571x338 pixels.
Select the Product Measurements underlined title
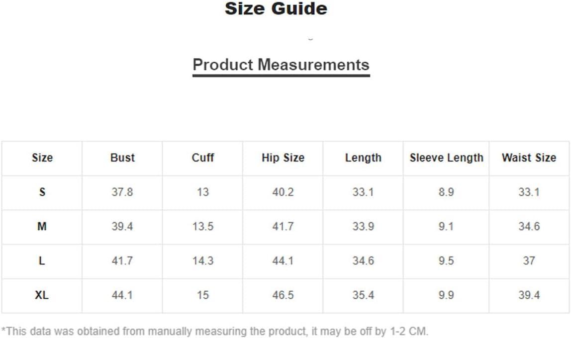281,65
